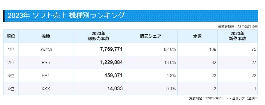Click the 集計期間 footnote text
The height and width of the screenshot is (105, 265).
tap(223, 98)
